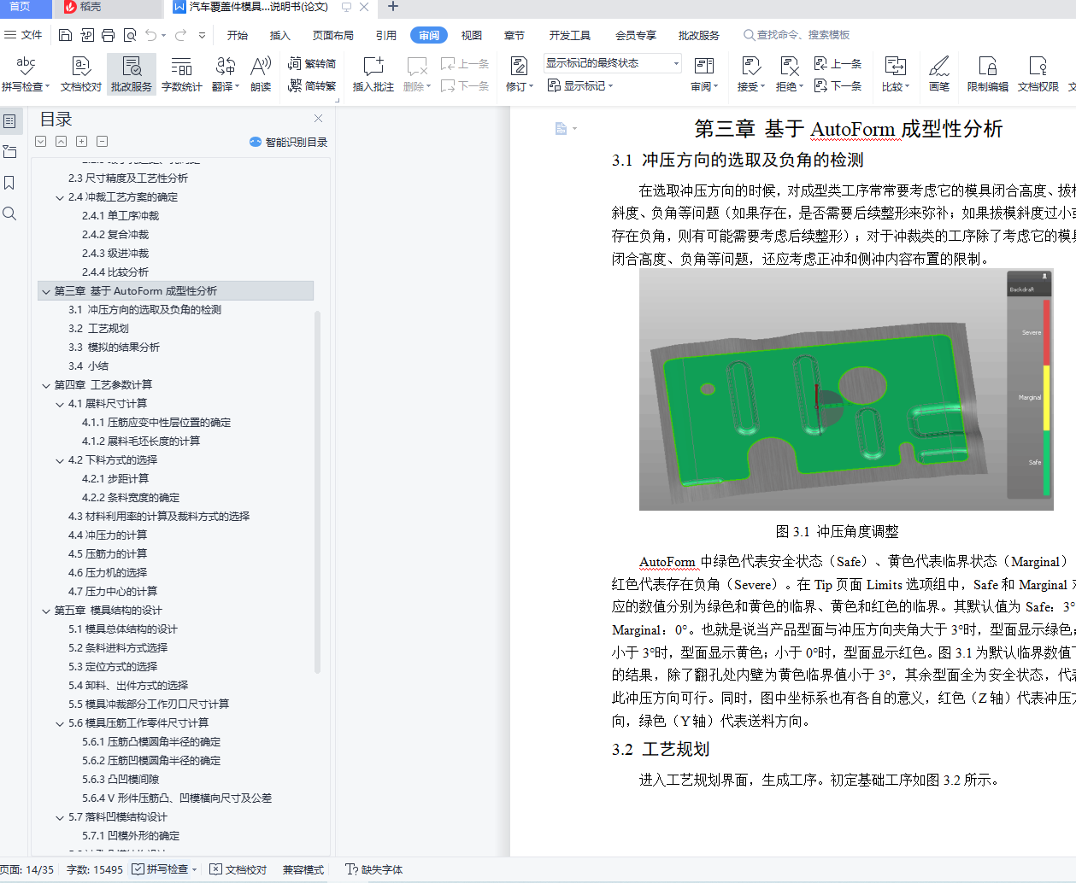Open the 开发工具 ribbon tab
This screenshot has height=883, width=1076.
pos(570,35)
